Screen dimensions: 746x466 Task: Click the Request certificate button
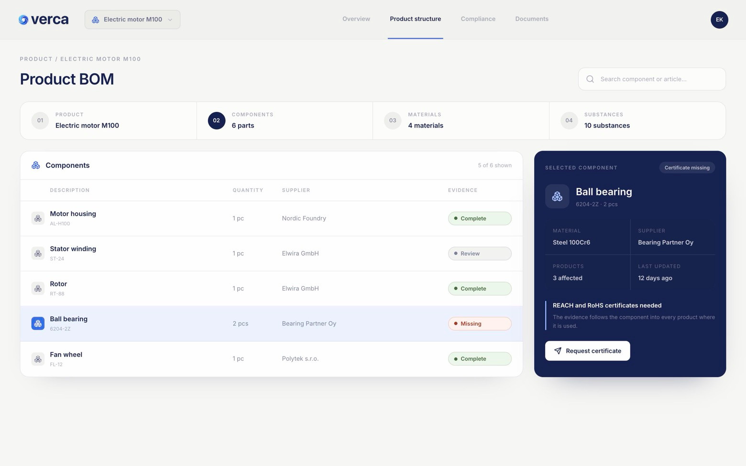click(587, 351)
